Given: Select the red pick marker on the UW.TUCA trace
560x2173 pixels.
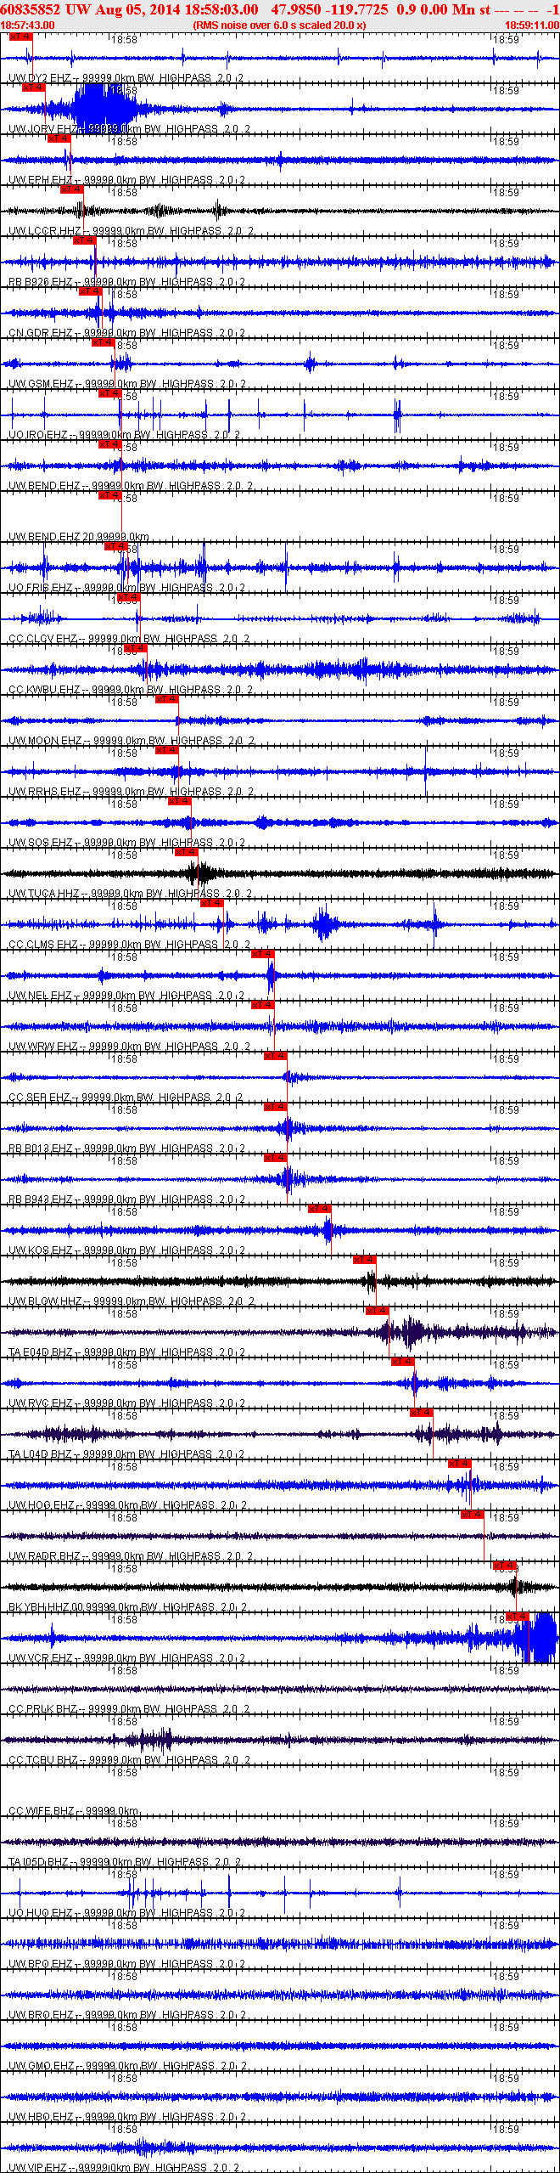Looking at the screenshot, I should (x=186, y=852).
